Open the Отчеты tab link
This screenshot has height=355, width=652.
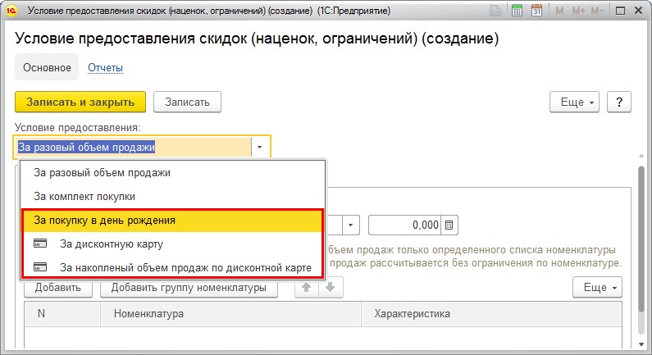(x=105, y=68)
